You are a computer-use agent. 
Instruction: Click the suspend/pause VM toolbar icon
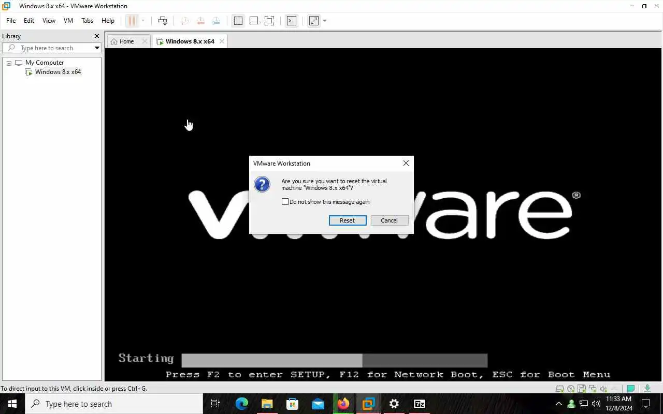(132, 21)
